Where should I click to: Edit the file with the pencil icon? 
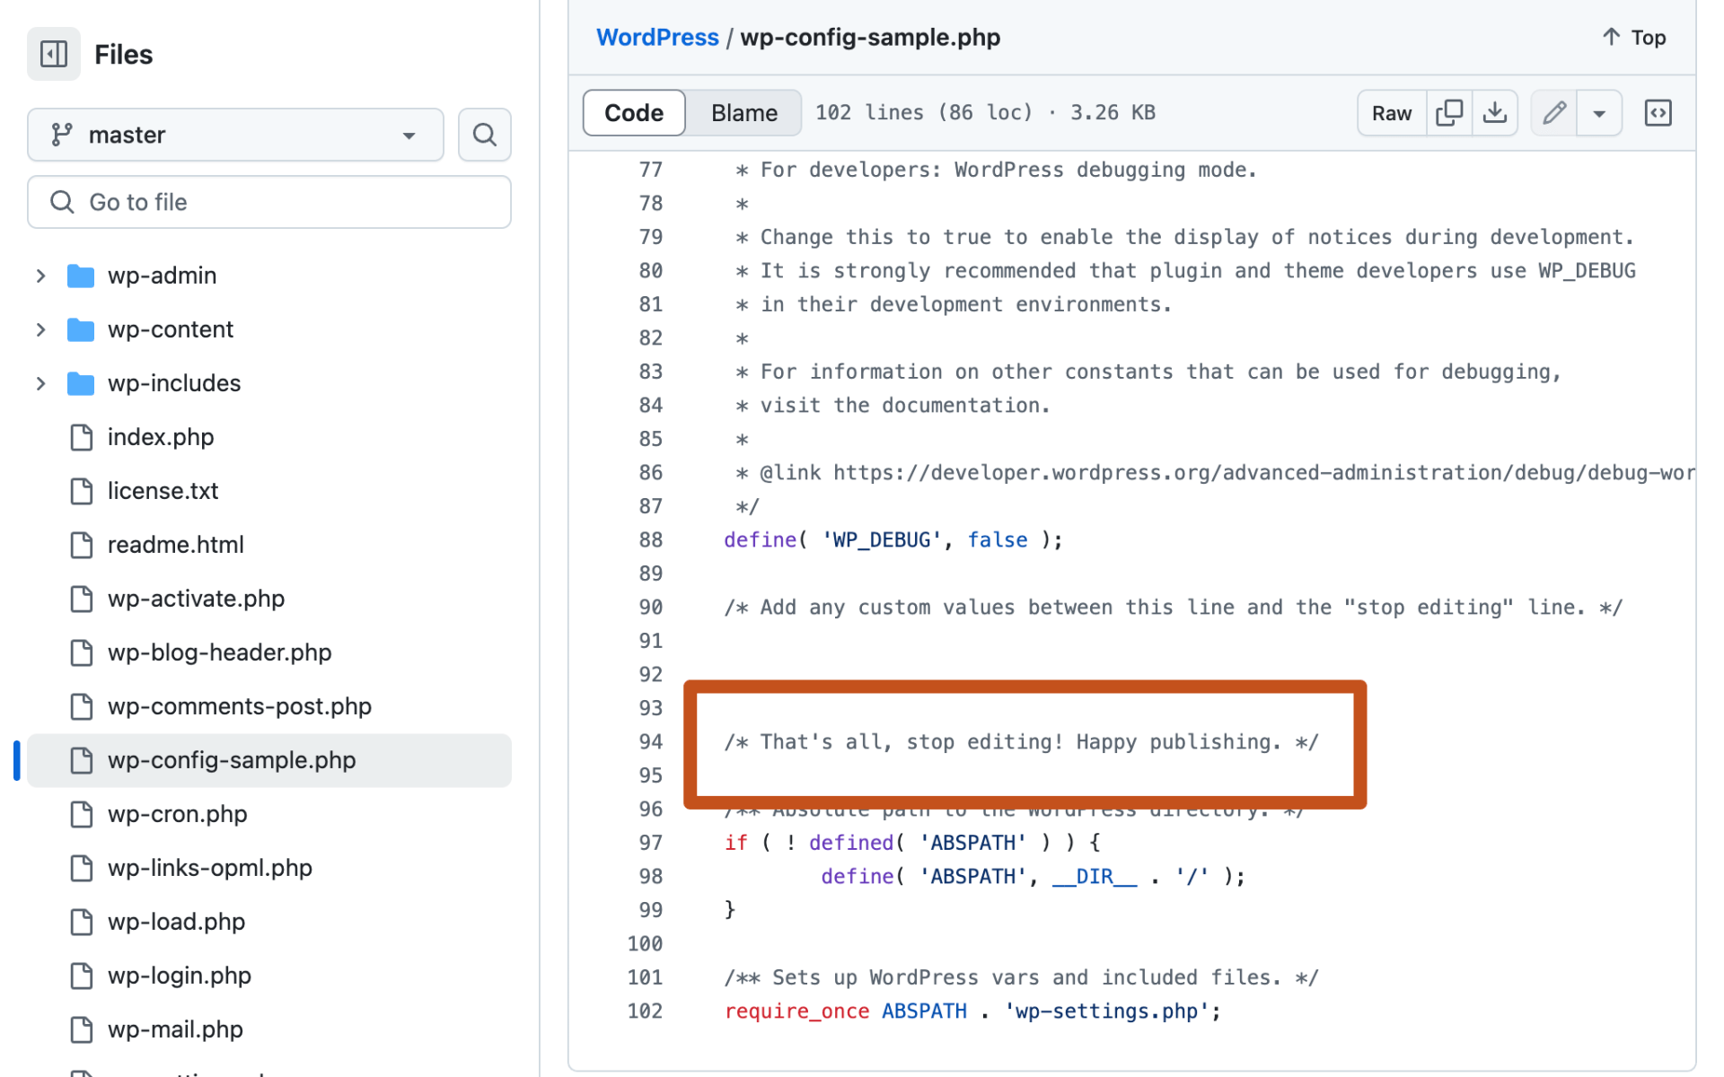tap(1553, 112)
